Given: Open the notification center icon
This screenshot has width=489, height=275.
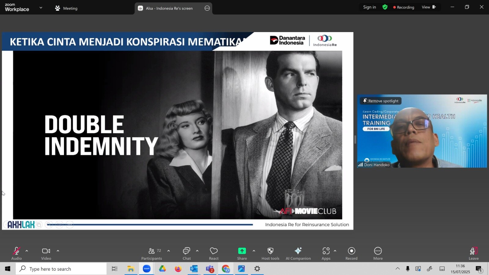Looking at the screenshot, I should [x=479, y=269].
